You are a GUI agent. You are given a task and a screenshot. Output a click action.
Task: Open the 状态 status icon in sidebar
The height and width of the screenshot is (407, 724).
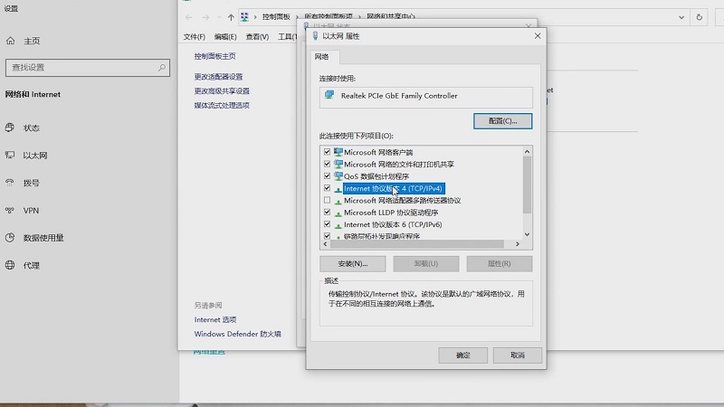(11, 128)
